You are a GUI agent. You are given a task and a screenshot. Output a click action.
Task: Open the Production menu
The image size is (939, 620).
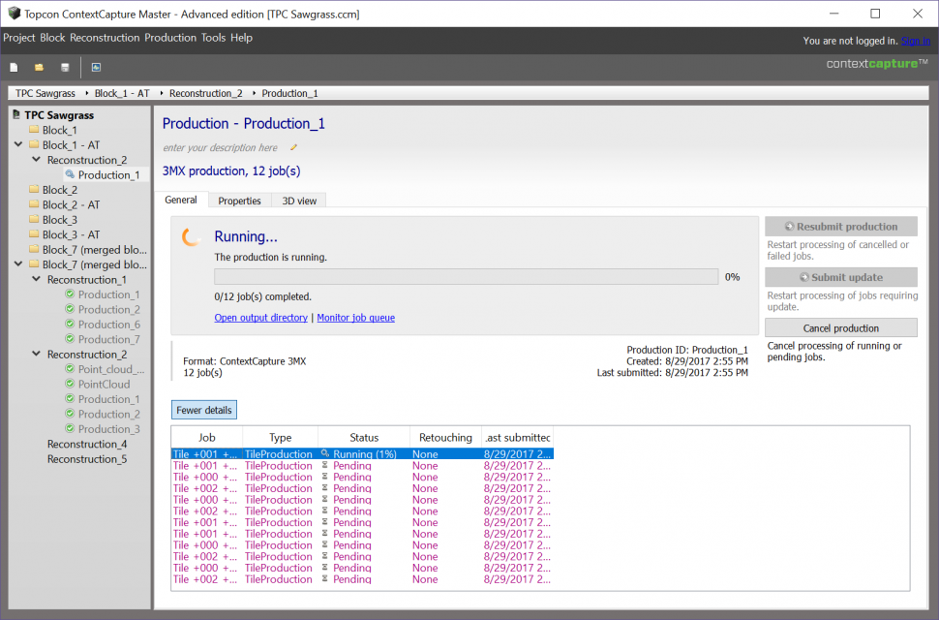(170, 38)
